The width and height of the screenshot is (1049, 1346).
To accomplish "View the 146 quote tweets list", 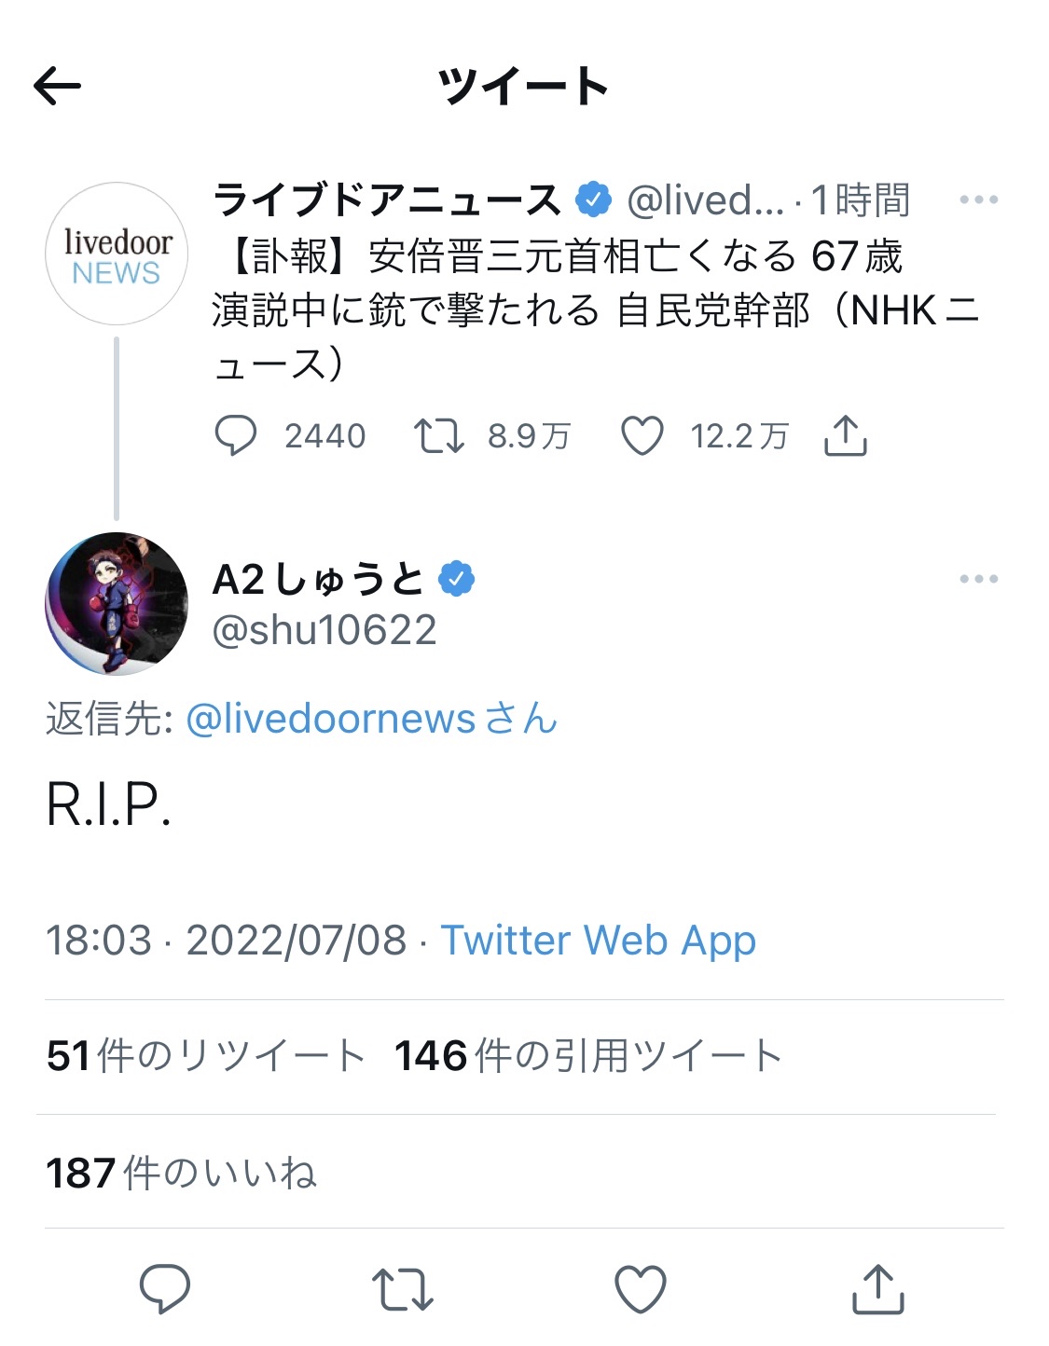I will (587, 1056).
